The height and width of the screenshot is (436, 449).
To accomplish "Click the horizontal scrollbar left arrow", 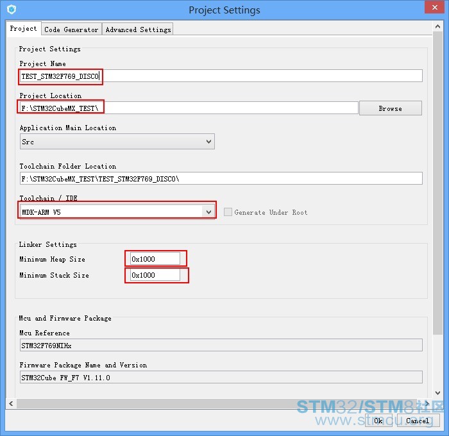I will coord(11,403).
